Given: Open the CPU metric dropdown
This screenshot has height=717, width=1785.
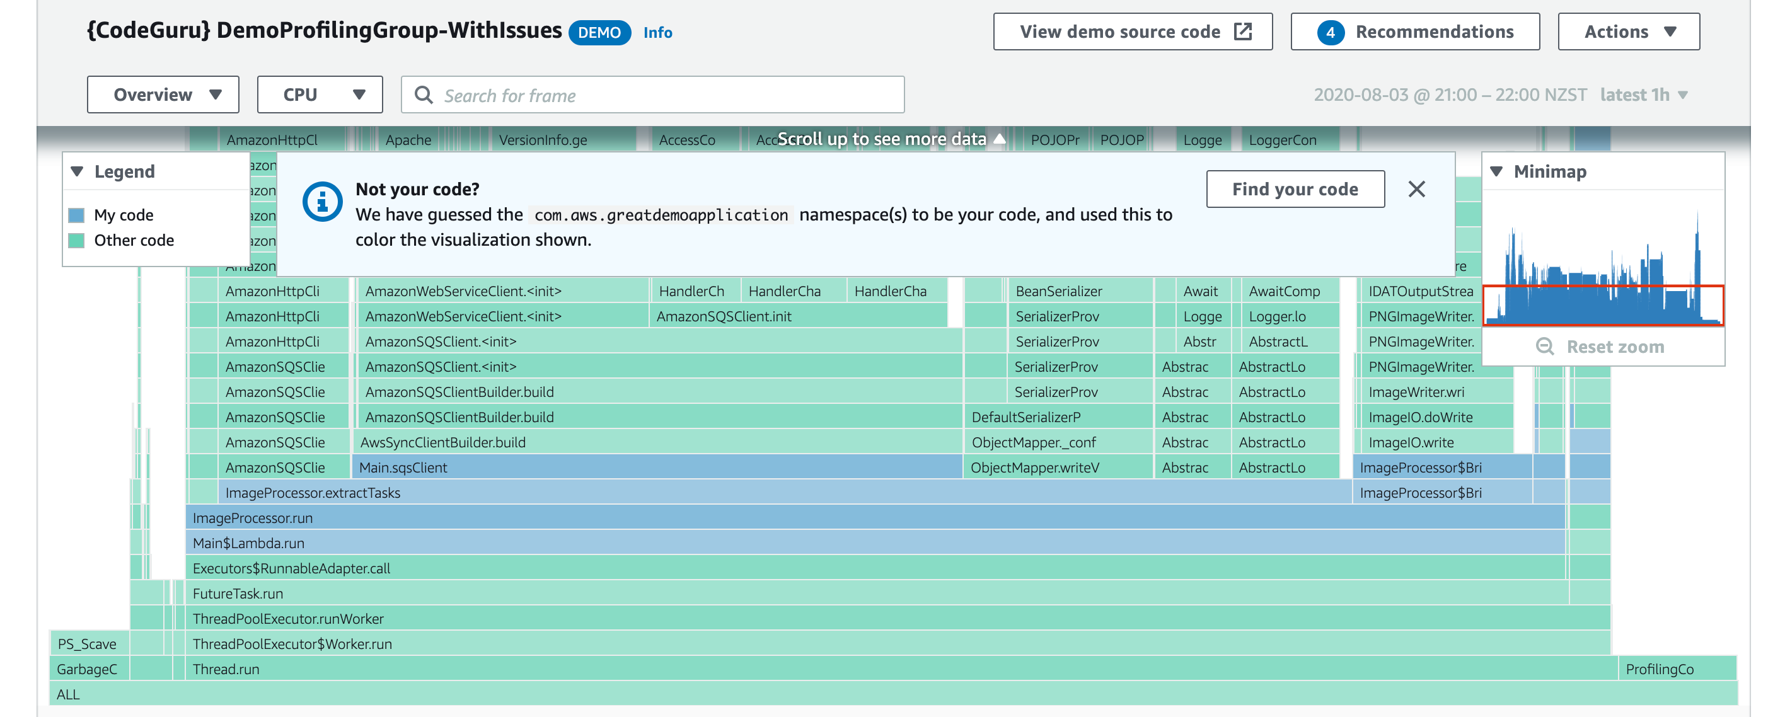Looking at the screenshot, I should click(x=320, y=95).
